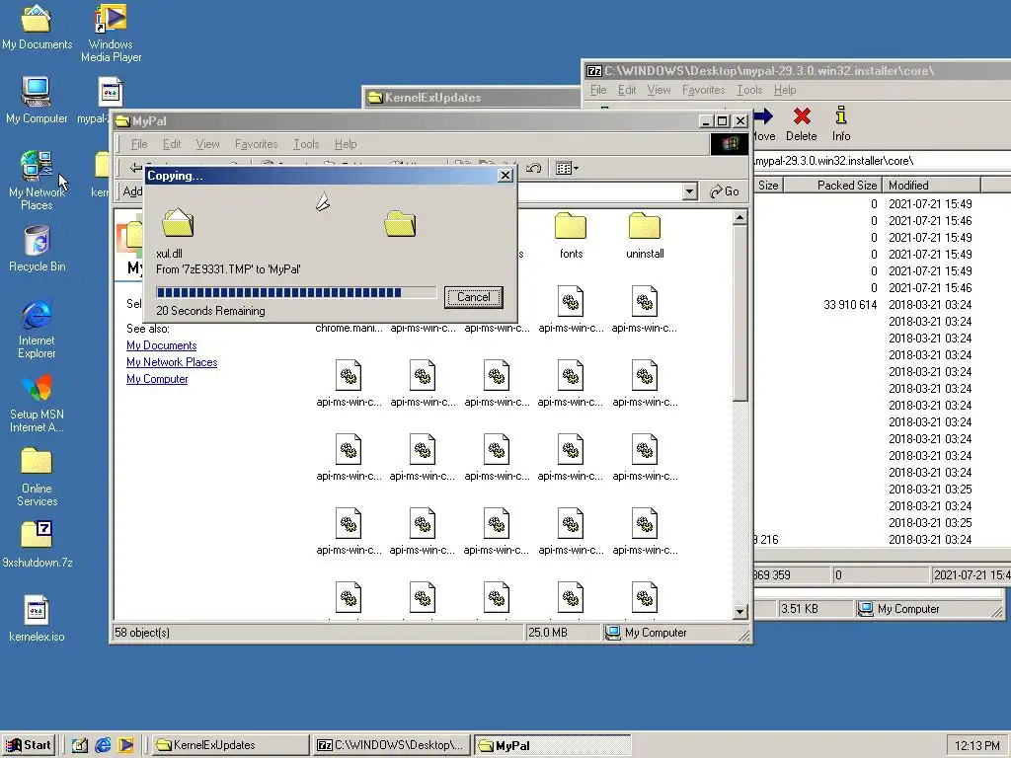This screenshot has height=758, width=1011.
Task: Click the 25.0 MB status bar entry
Action: [563, 633]
